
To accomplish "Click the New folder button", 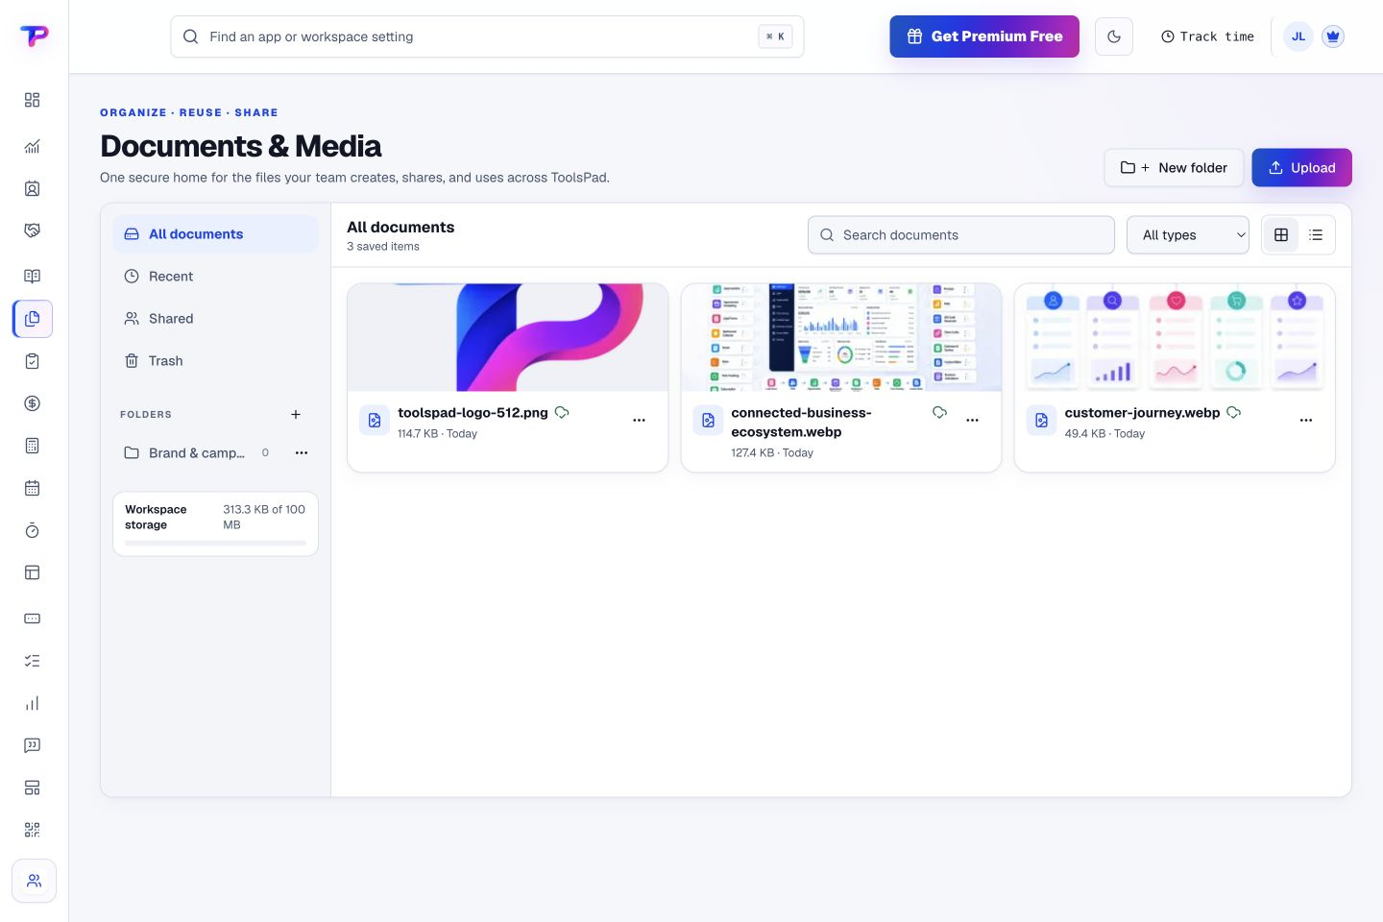I will coord(1174,167).
